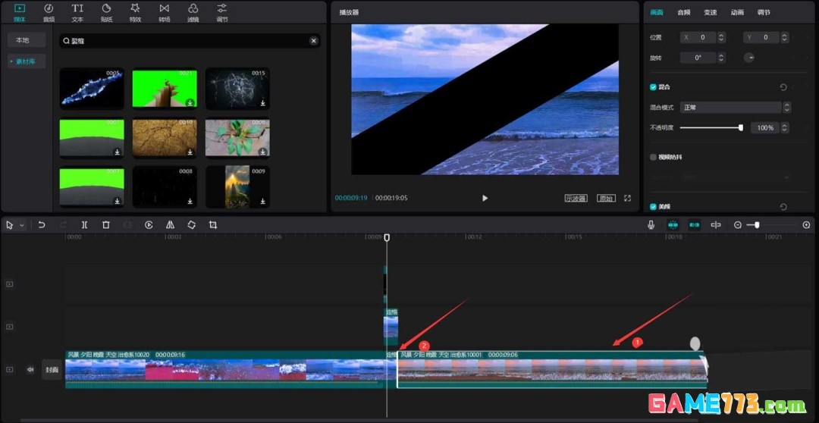Click the undo arrow in timeline toolbar
819x423 pixels.
[42, 225]
